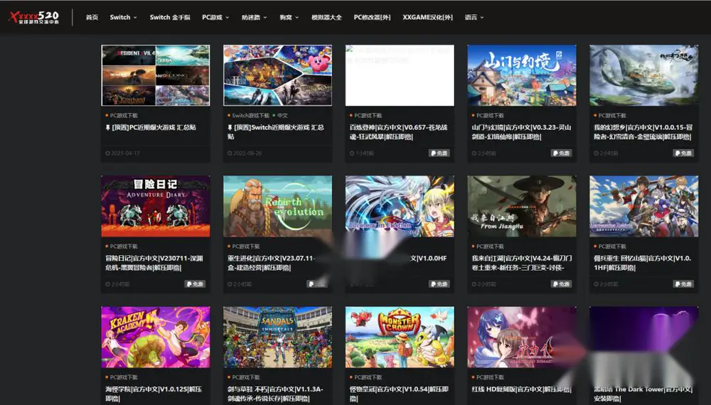Click the 免费 badge on 佣兵重生 card
This screenshot has height=405, width=711.
pos(683,284)
